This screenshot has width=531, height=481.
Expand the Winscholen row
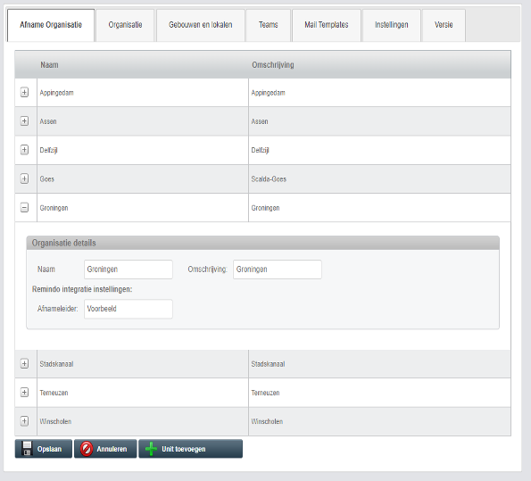coord(24,421)
